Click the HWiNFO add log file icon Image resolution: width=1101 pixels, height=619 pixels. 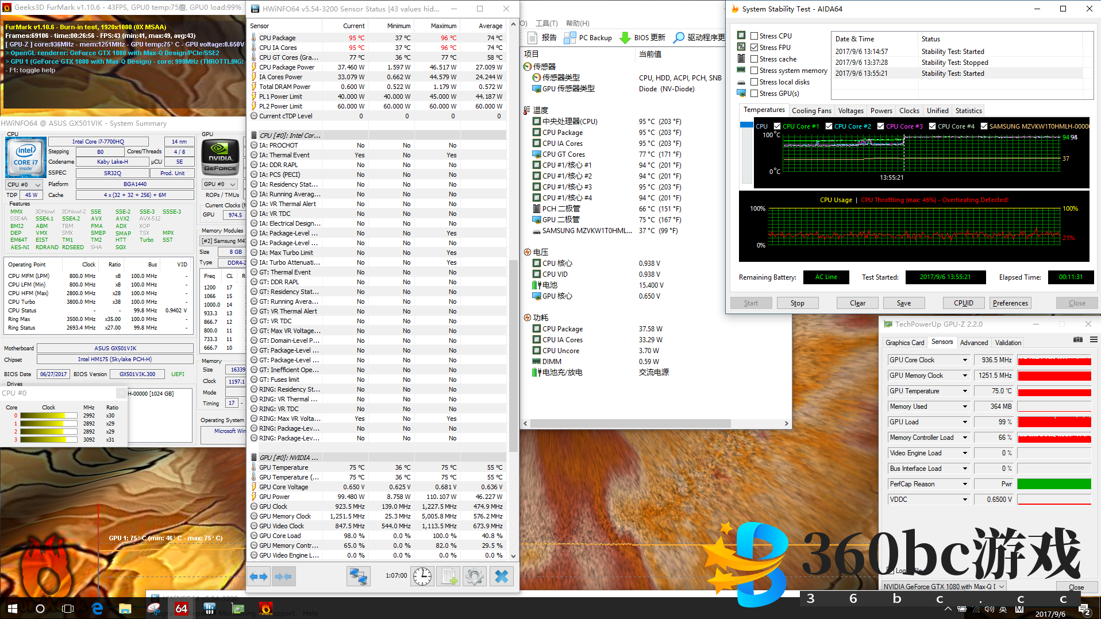click(x=448, y=576)
